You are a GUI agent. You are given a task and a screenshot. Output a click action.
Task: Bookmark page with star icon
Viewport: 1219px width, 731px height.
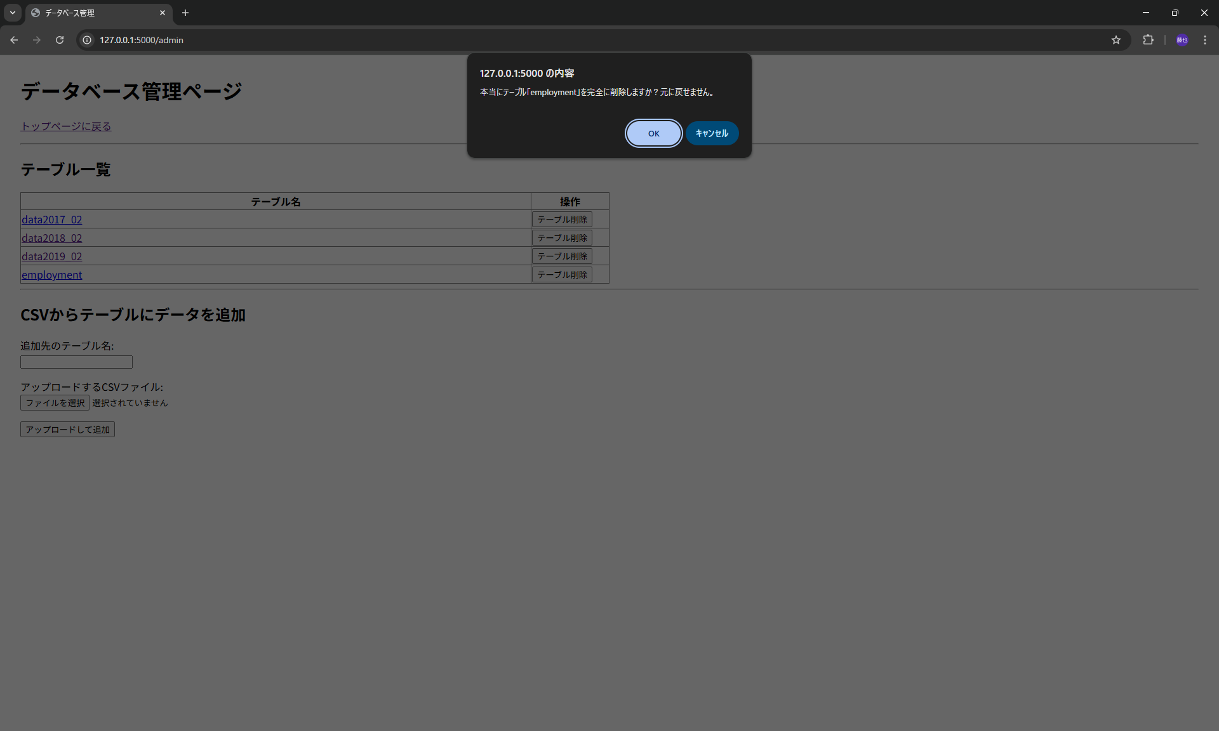[x=1116, y=40]
